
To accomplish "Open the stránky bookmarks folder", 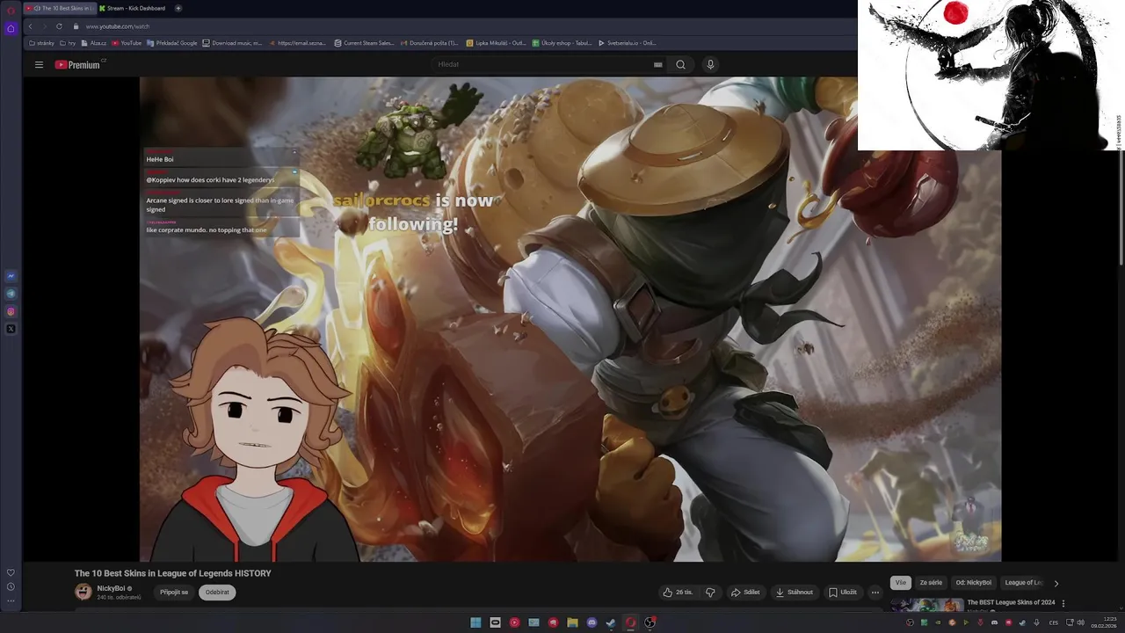I will pos(41,43).
